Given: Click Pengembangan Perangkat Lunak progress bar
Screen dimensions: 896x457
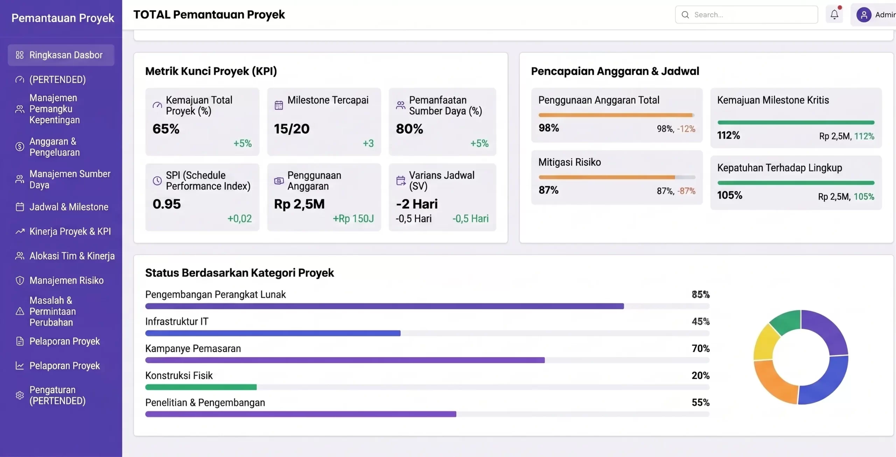Looking at the screenshot, I should click(427, 306).
